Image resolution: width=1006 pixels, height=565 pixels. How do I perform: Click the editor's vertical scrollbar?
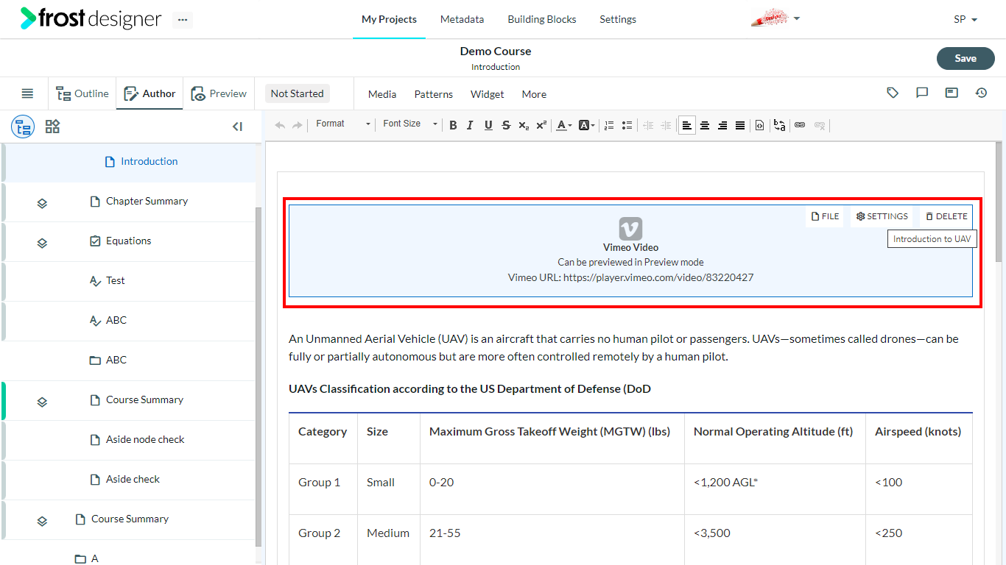(999, 202)
